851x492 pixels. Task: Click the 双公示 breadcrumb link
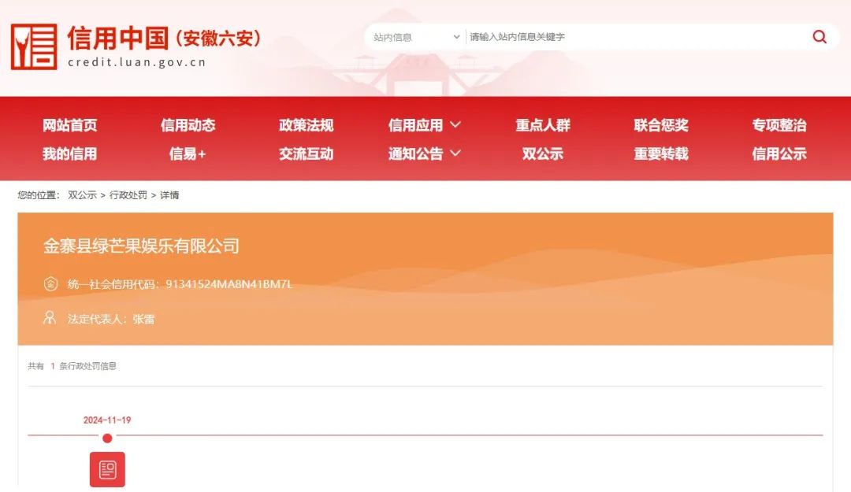click(x=83, y=195)
